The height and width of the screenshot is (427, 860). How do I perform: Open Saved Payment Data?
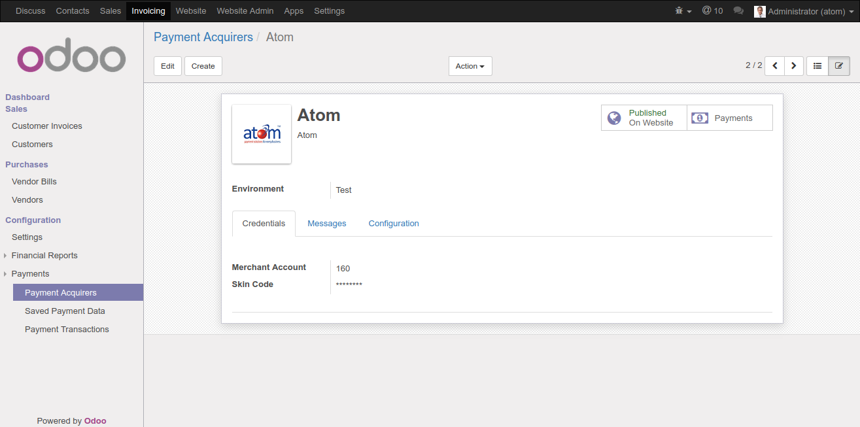click(x=65, y=311)
